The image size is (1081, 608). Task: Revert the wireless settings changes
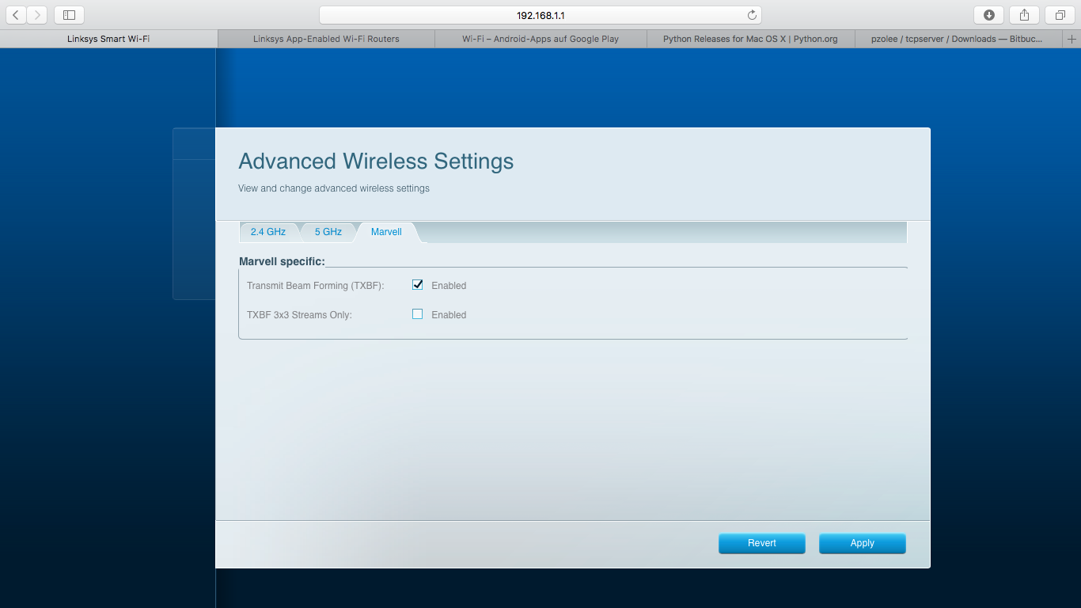click(x=761, y=543)
